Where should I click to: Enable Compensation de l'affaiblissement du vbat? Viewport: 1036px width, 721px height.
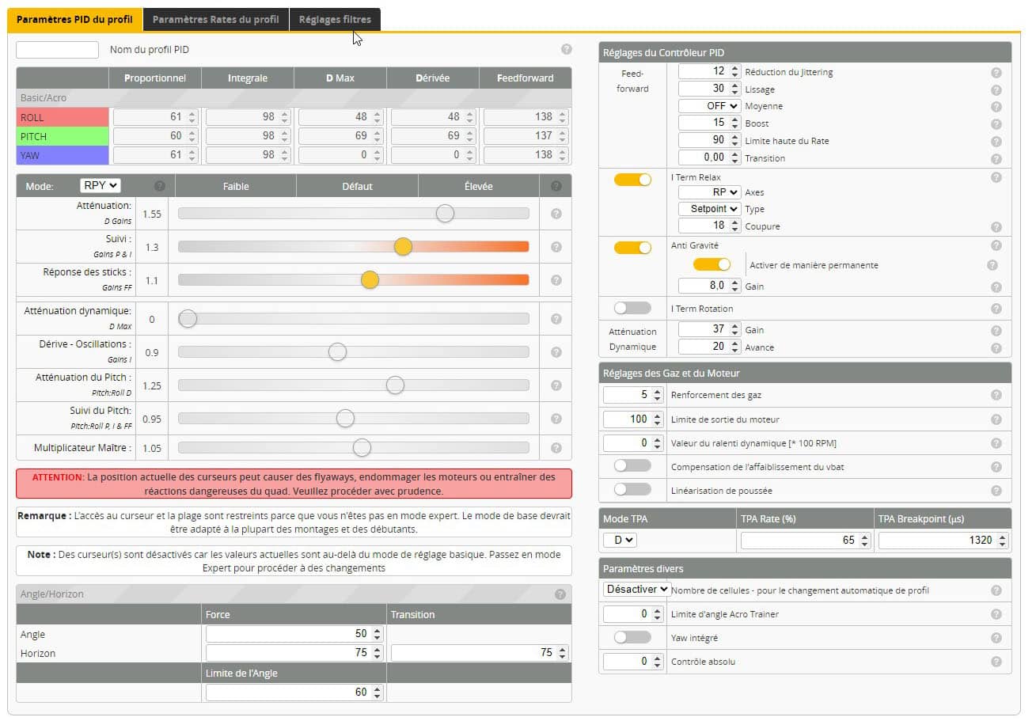pyautogui.click(x=632, y=465)
